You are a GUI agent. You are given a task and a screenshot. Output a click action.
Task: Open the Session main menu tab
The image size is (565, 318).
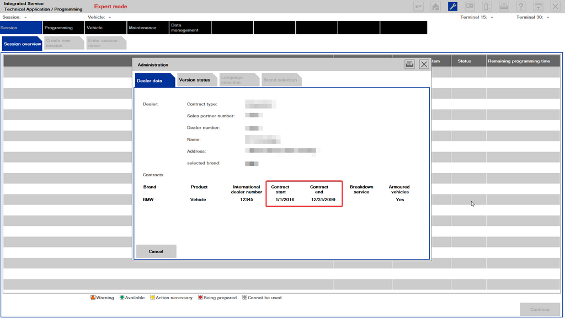tap(21, 28)
